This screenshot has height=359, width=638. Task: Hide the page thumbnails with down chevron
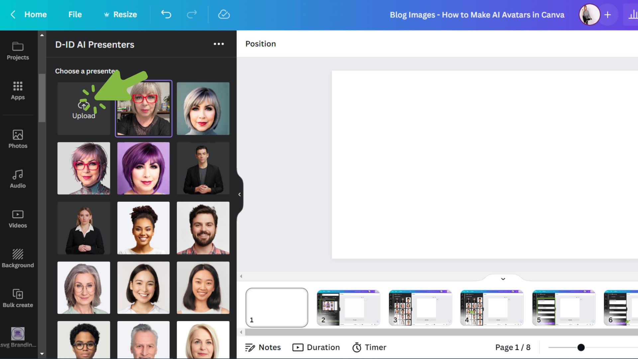pyautogui.click(x=503, y=279)
